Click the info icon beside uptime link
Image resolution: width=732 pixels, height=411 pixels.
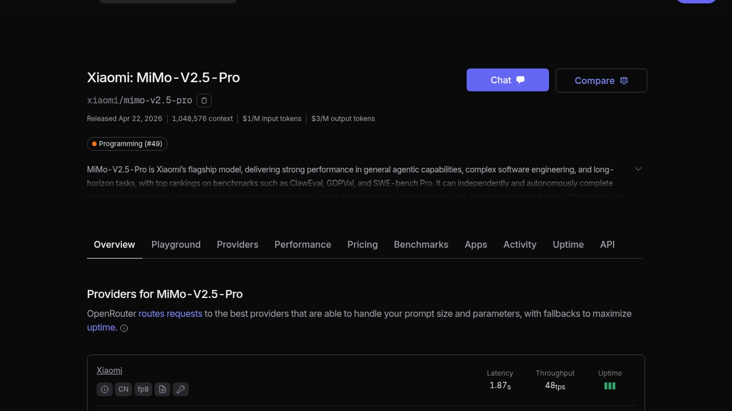(124, 328)
